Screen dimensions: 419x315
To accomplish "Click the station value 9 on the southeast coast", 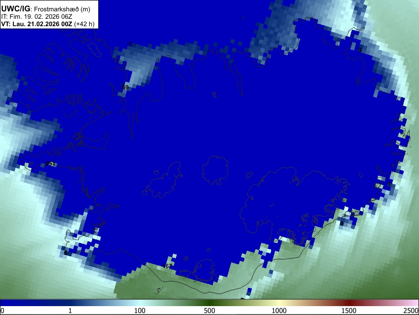I will 342,223.
